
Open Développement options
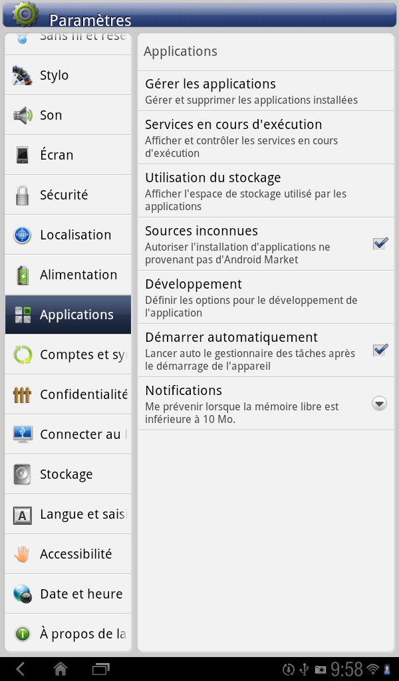pos(266,297)
